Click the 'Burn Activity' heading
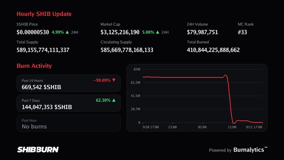Viewport: 284px width, 160px height. click(34, 66)
